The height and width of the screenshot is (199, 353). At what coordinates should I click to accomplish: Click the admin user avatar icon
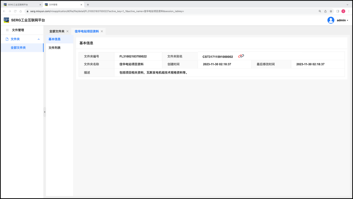click(331, 20)
